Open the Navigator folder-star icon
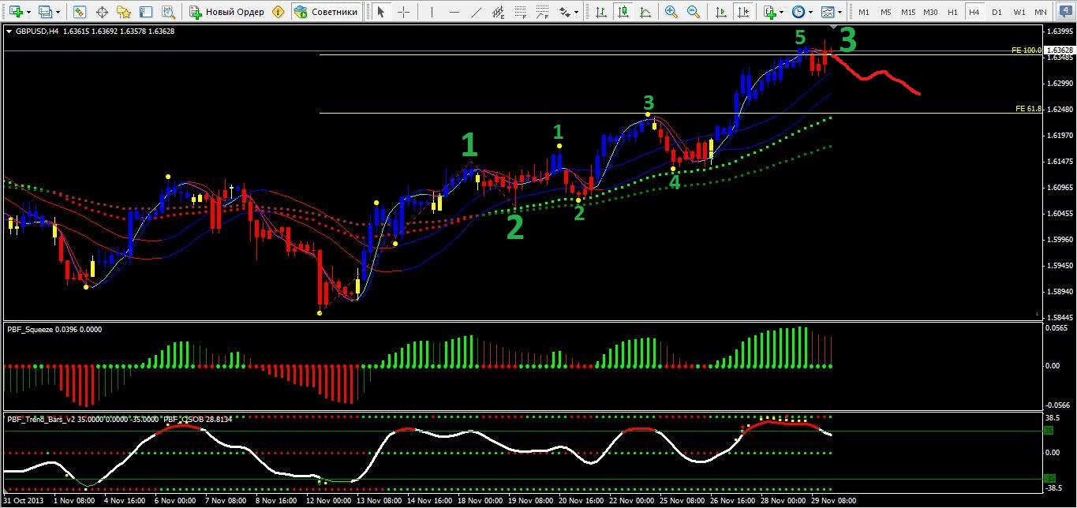The width and height of the screenshot is (1077, 508). (124, 12)
